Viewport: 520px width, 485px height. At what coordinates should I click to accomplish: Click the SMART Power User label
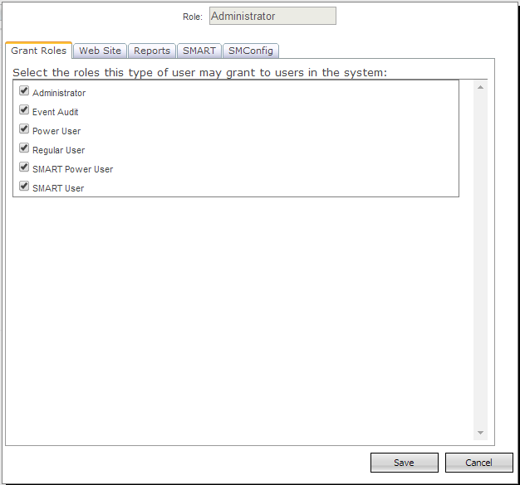(x=72, y=169)
